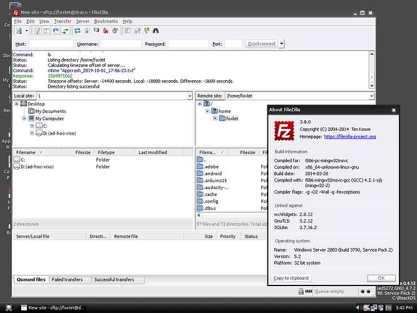417x313 pixels.
Task: Refresh the file and folder lists
Action: pyautogui.click(x=78, y=31)
